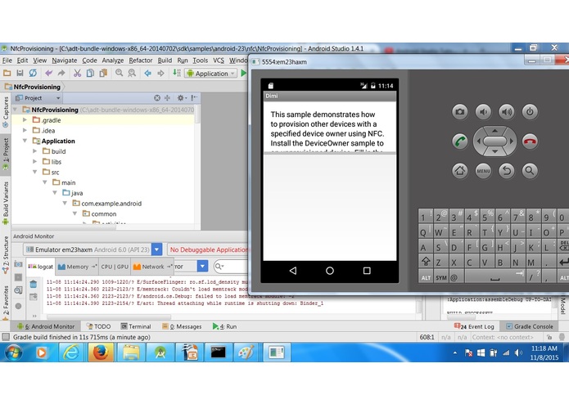
Task: Click the Synchronize refresh icon
Action: point(33,73)
